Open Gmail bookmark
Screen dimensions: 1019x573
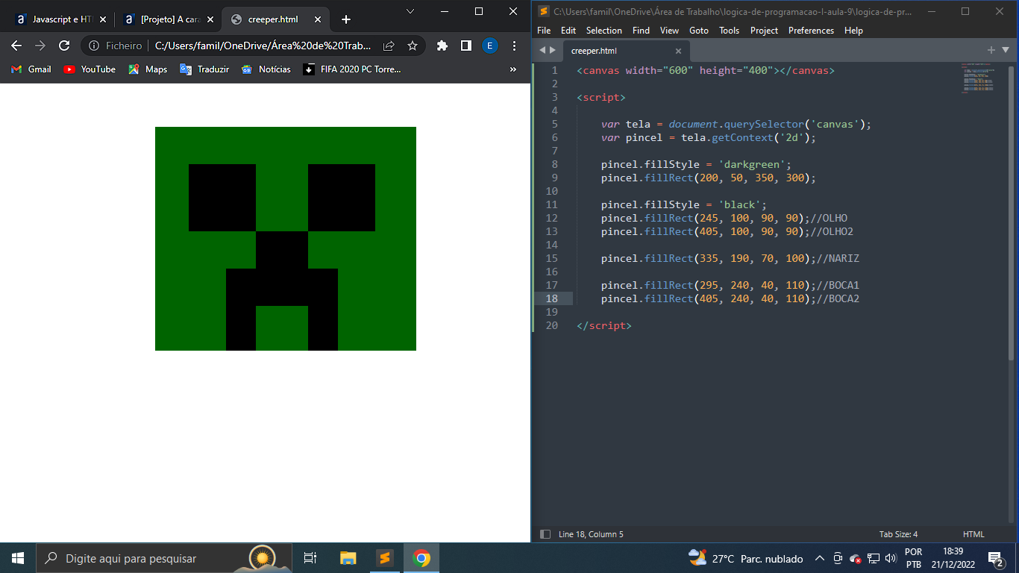point(31,69)
